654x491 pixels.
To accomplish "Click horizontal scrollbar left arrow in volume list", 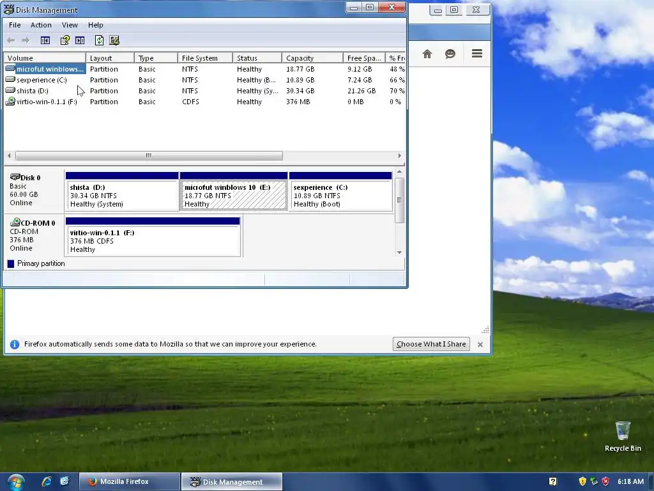I will 9,156.
